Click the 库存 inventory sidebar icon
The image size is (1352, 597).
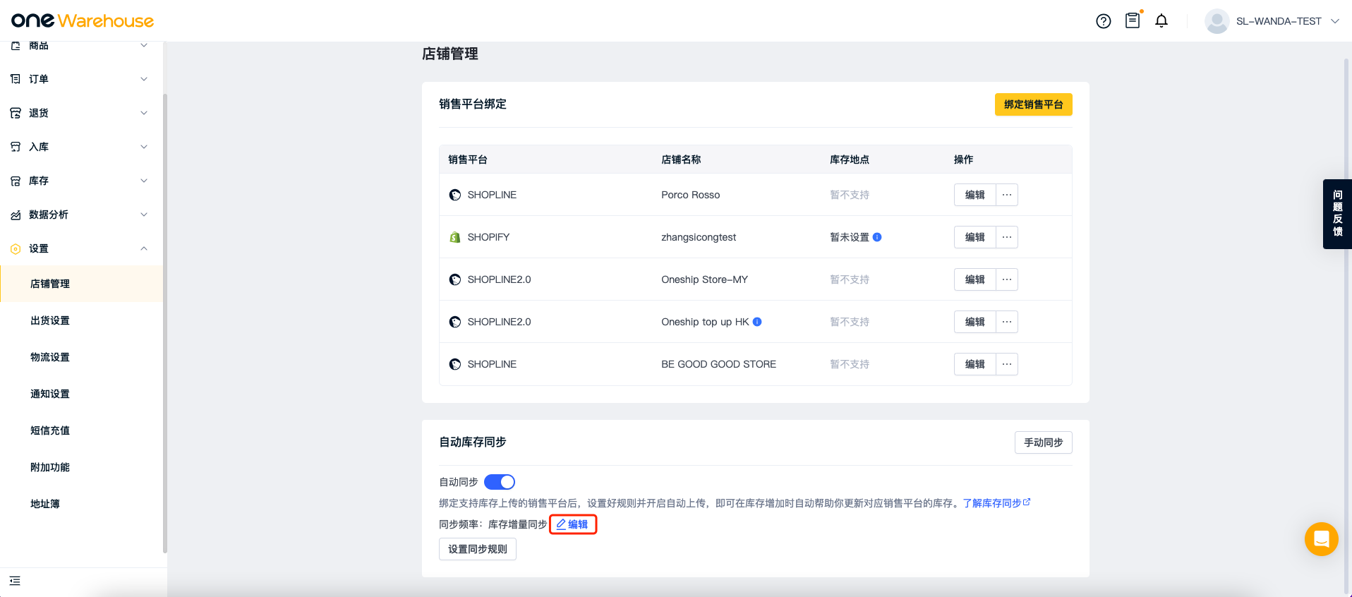tap(16, 181)
